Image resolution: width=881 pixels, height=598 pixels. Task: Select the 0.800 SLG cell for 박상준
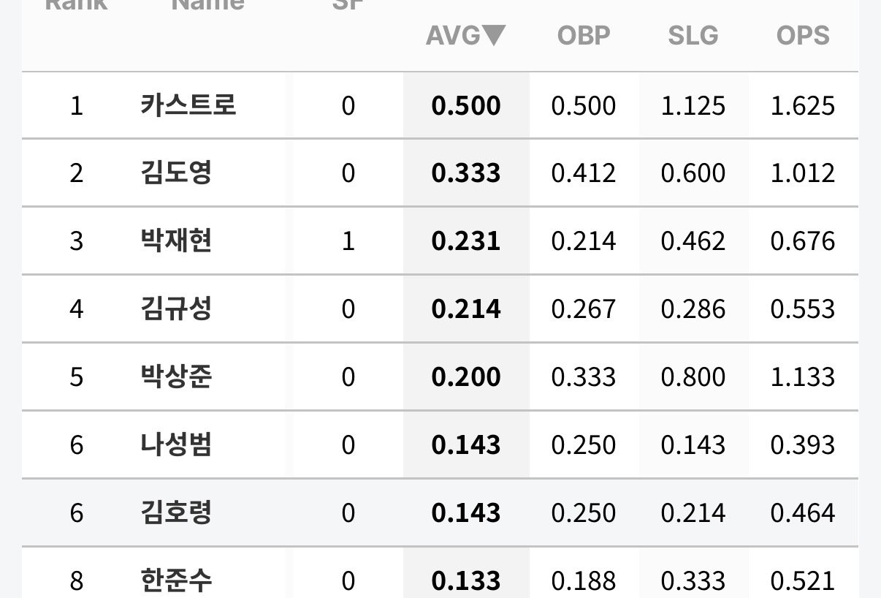point(693,378)
